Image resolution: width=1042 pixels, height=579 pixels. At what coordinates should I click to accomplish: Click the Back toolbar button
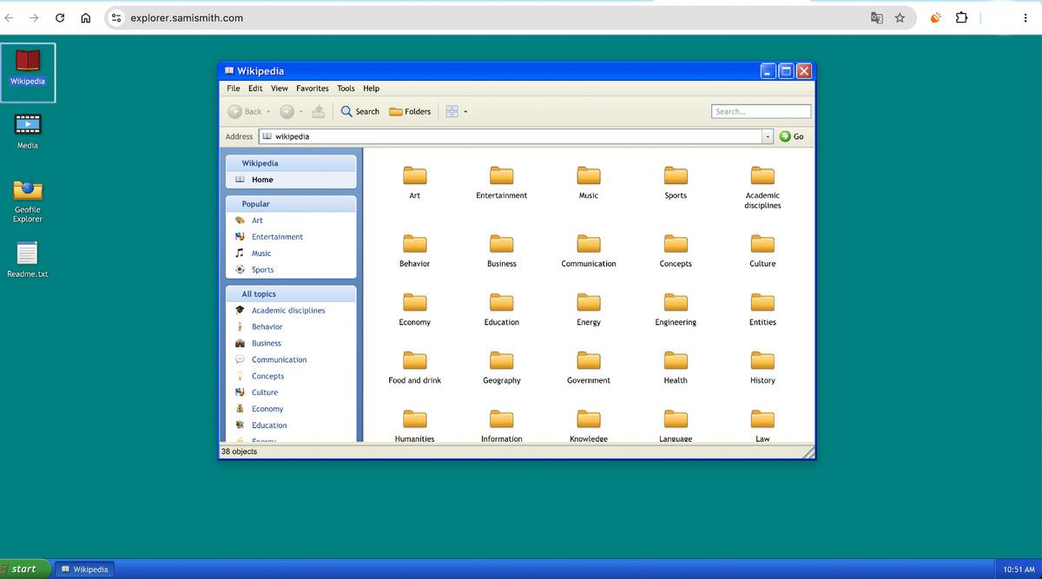coord(245,111)
